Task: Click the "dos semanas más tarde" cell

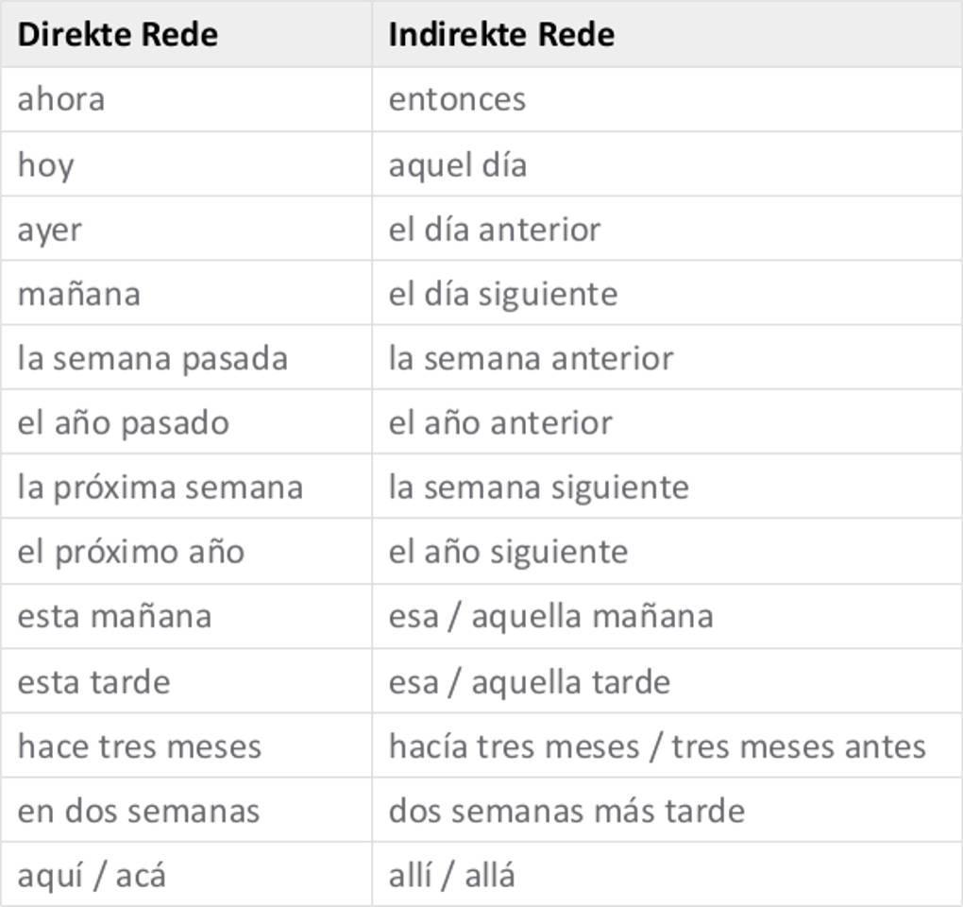Action: 566,811
